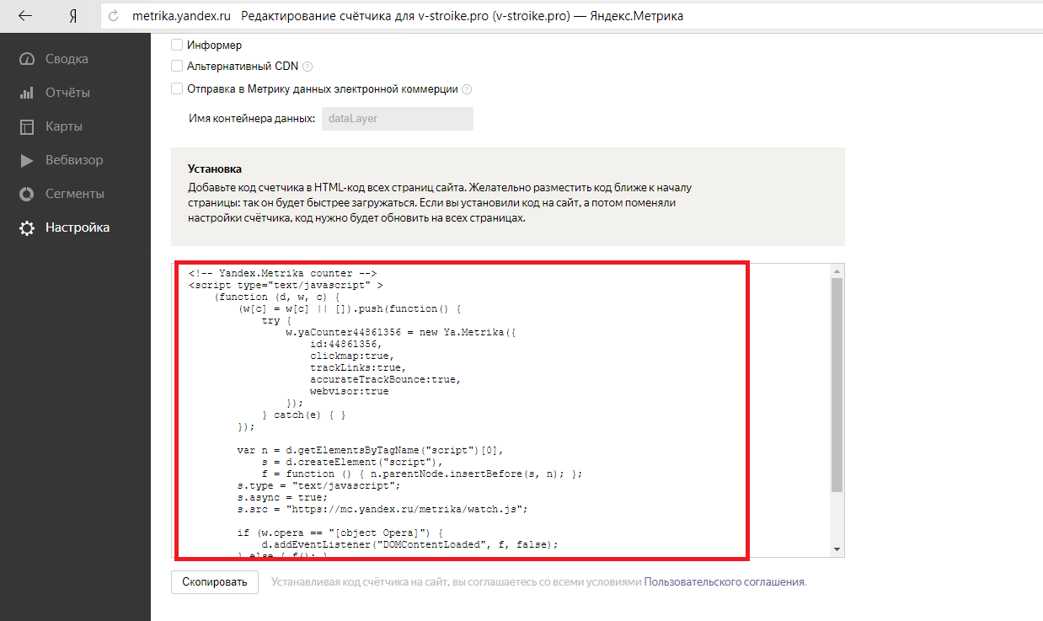Viewport: 1043px width, 621px height.
Task: Click 'Имя контейнера данных:' label
Action: pos(253,119)
